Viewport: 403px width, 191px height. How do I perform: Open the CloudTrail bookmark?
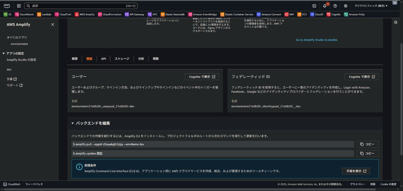pos(63,14)
